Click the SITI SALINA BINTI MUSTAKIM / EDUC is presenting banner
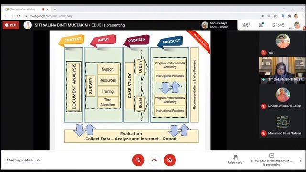 pyautogui.click(x=80, y=25)
